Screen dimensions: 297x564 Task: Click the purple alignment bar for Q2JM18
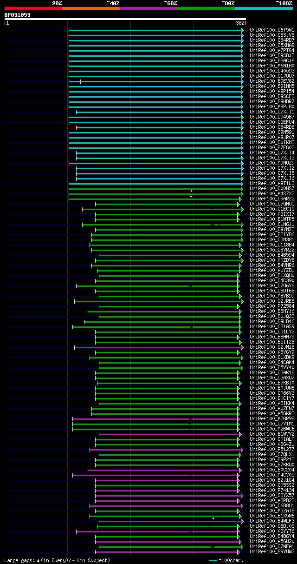158,347
